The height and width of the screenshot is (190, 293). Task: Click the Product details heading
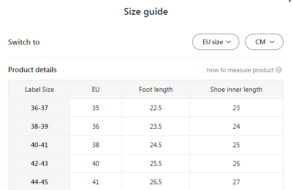pyautogui.click(x=32, y=70)
